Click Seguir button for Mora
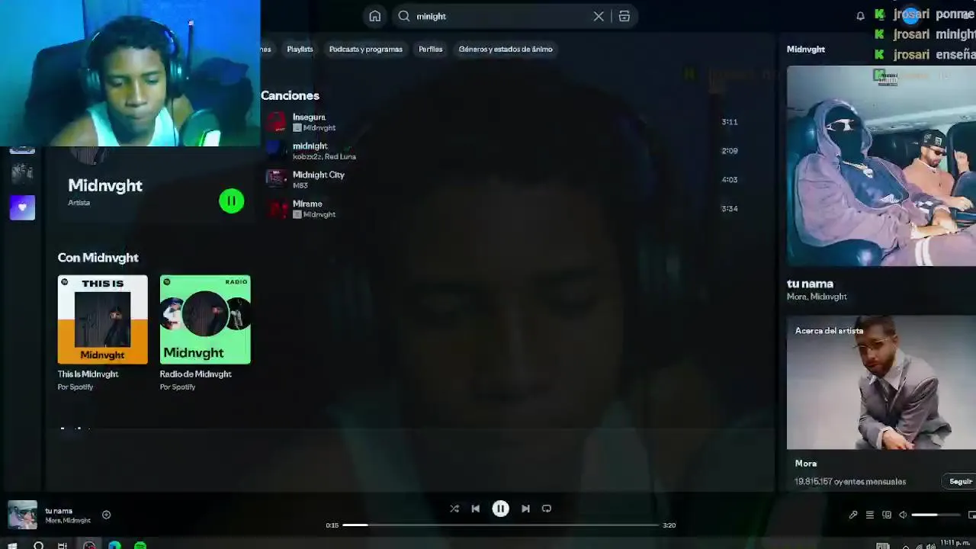This screenshot has width=976, height=549. pyautogui.click(x=960, y=481)
